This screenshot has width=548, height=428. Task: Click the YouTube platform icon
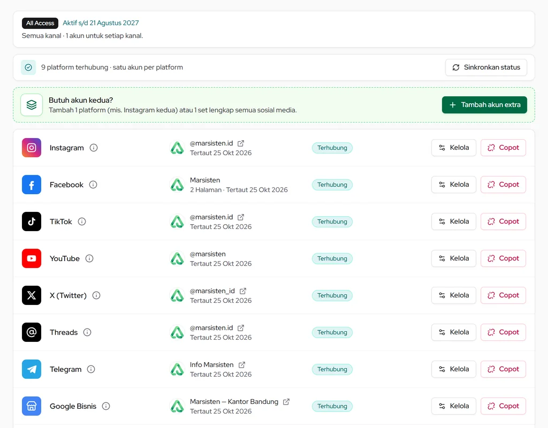pyautogui.click(x=32, y=258)
